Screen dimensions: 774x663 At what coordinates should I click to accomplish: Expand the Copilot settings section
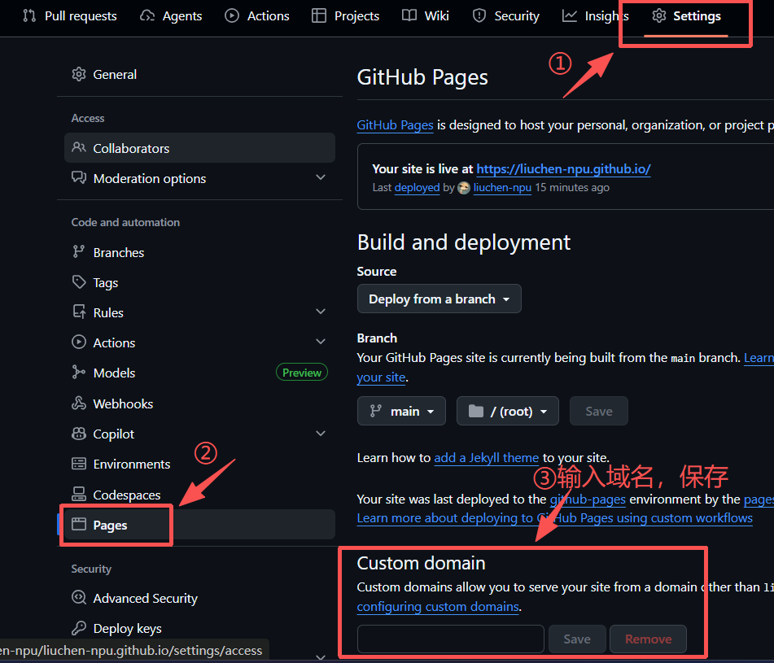321,434
